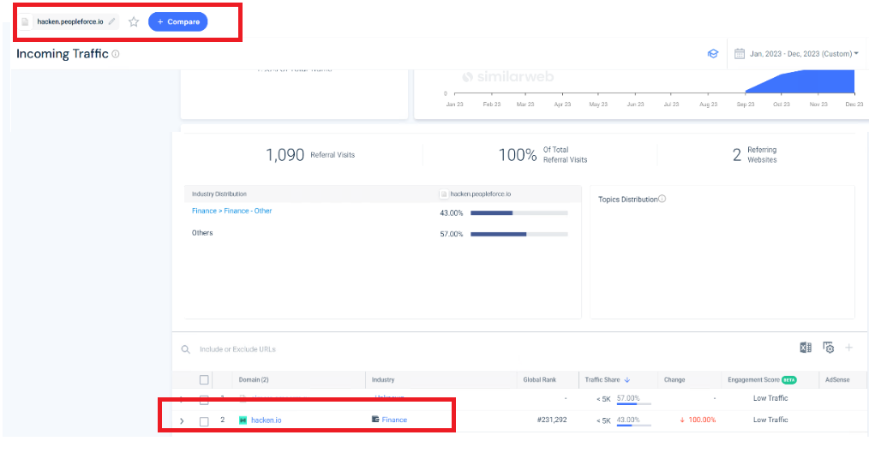This screenshot has height=453, width=869.
Task: Expand the hacken.io row chevron
Action: (182, 420)
